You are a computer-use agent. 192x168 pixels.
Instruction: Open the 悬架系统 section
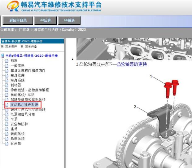click(18, 139)
